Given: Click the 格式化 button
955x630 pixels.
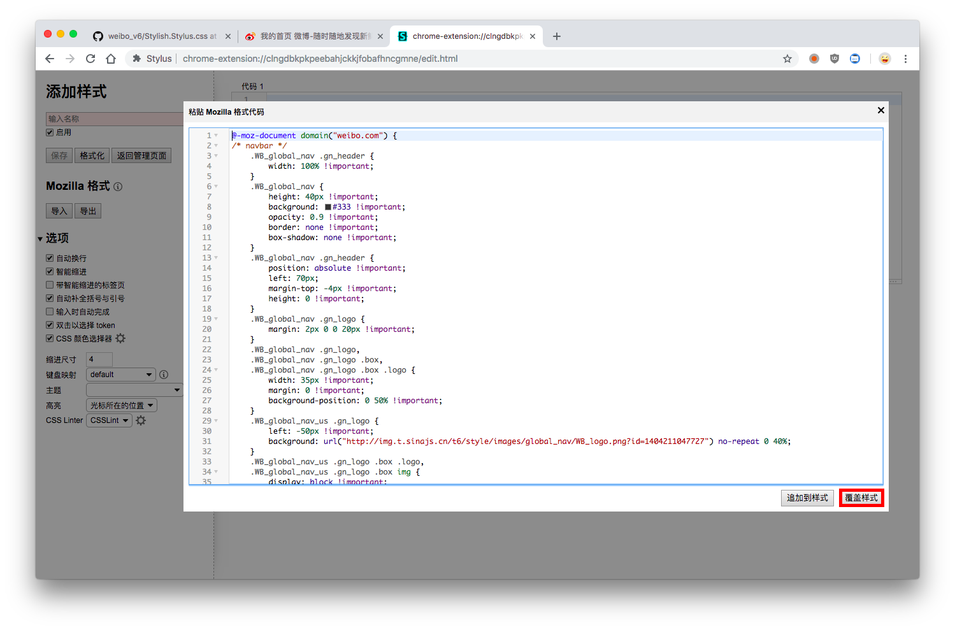Looking at the screenshot, I should tap(92, 155).
